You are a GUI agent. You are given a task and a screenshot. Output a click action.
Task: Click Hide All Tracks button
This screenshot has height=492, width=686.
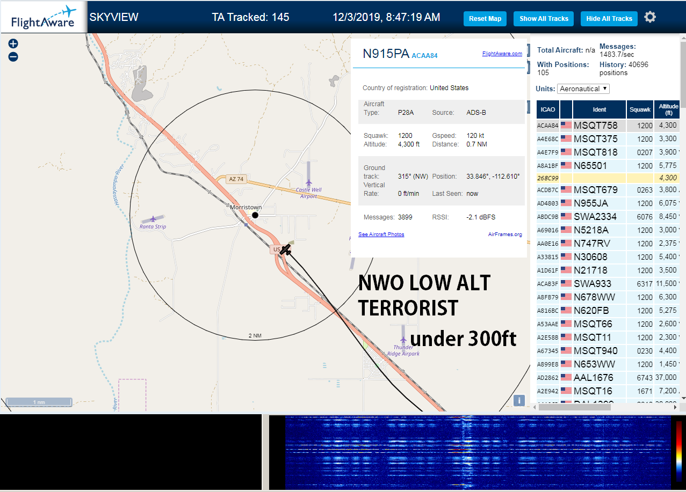tap(609, 18)
